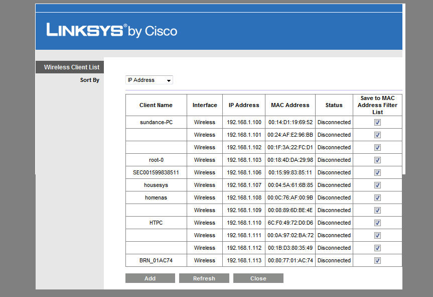Open the Sort By IP Address dropdown
The image size is (433, 297).
tap(149, 80)
